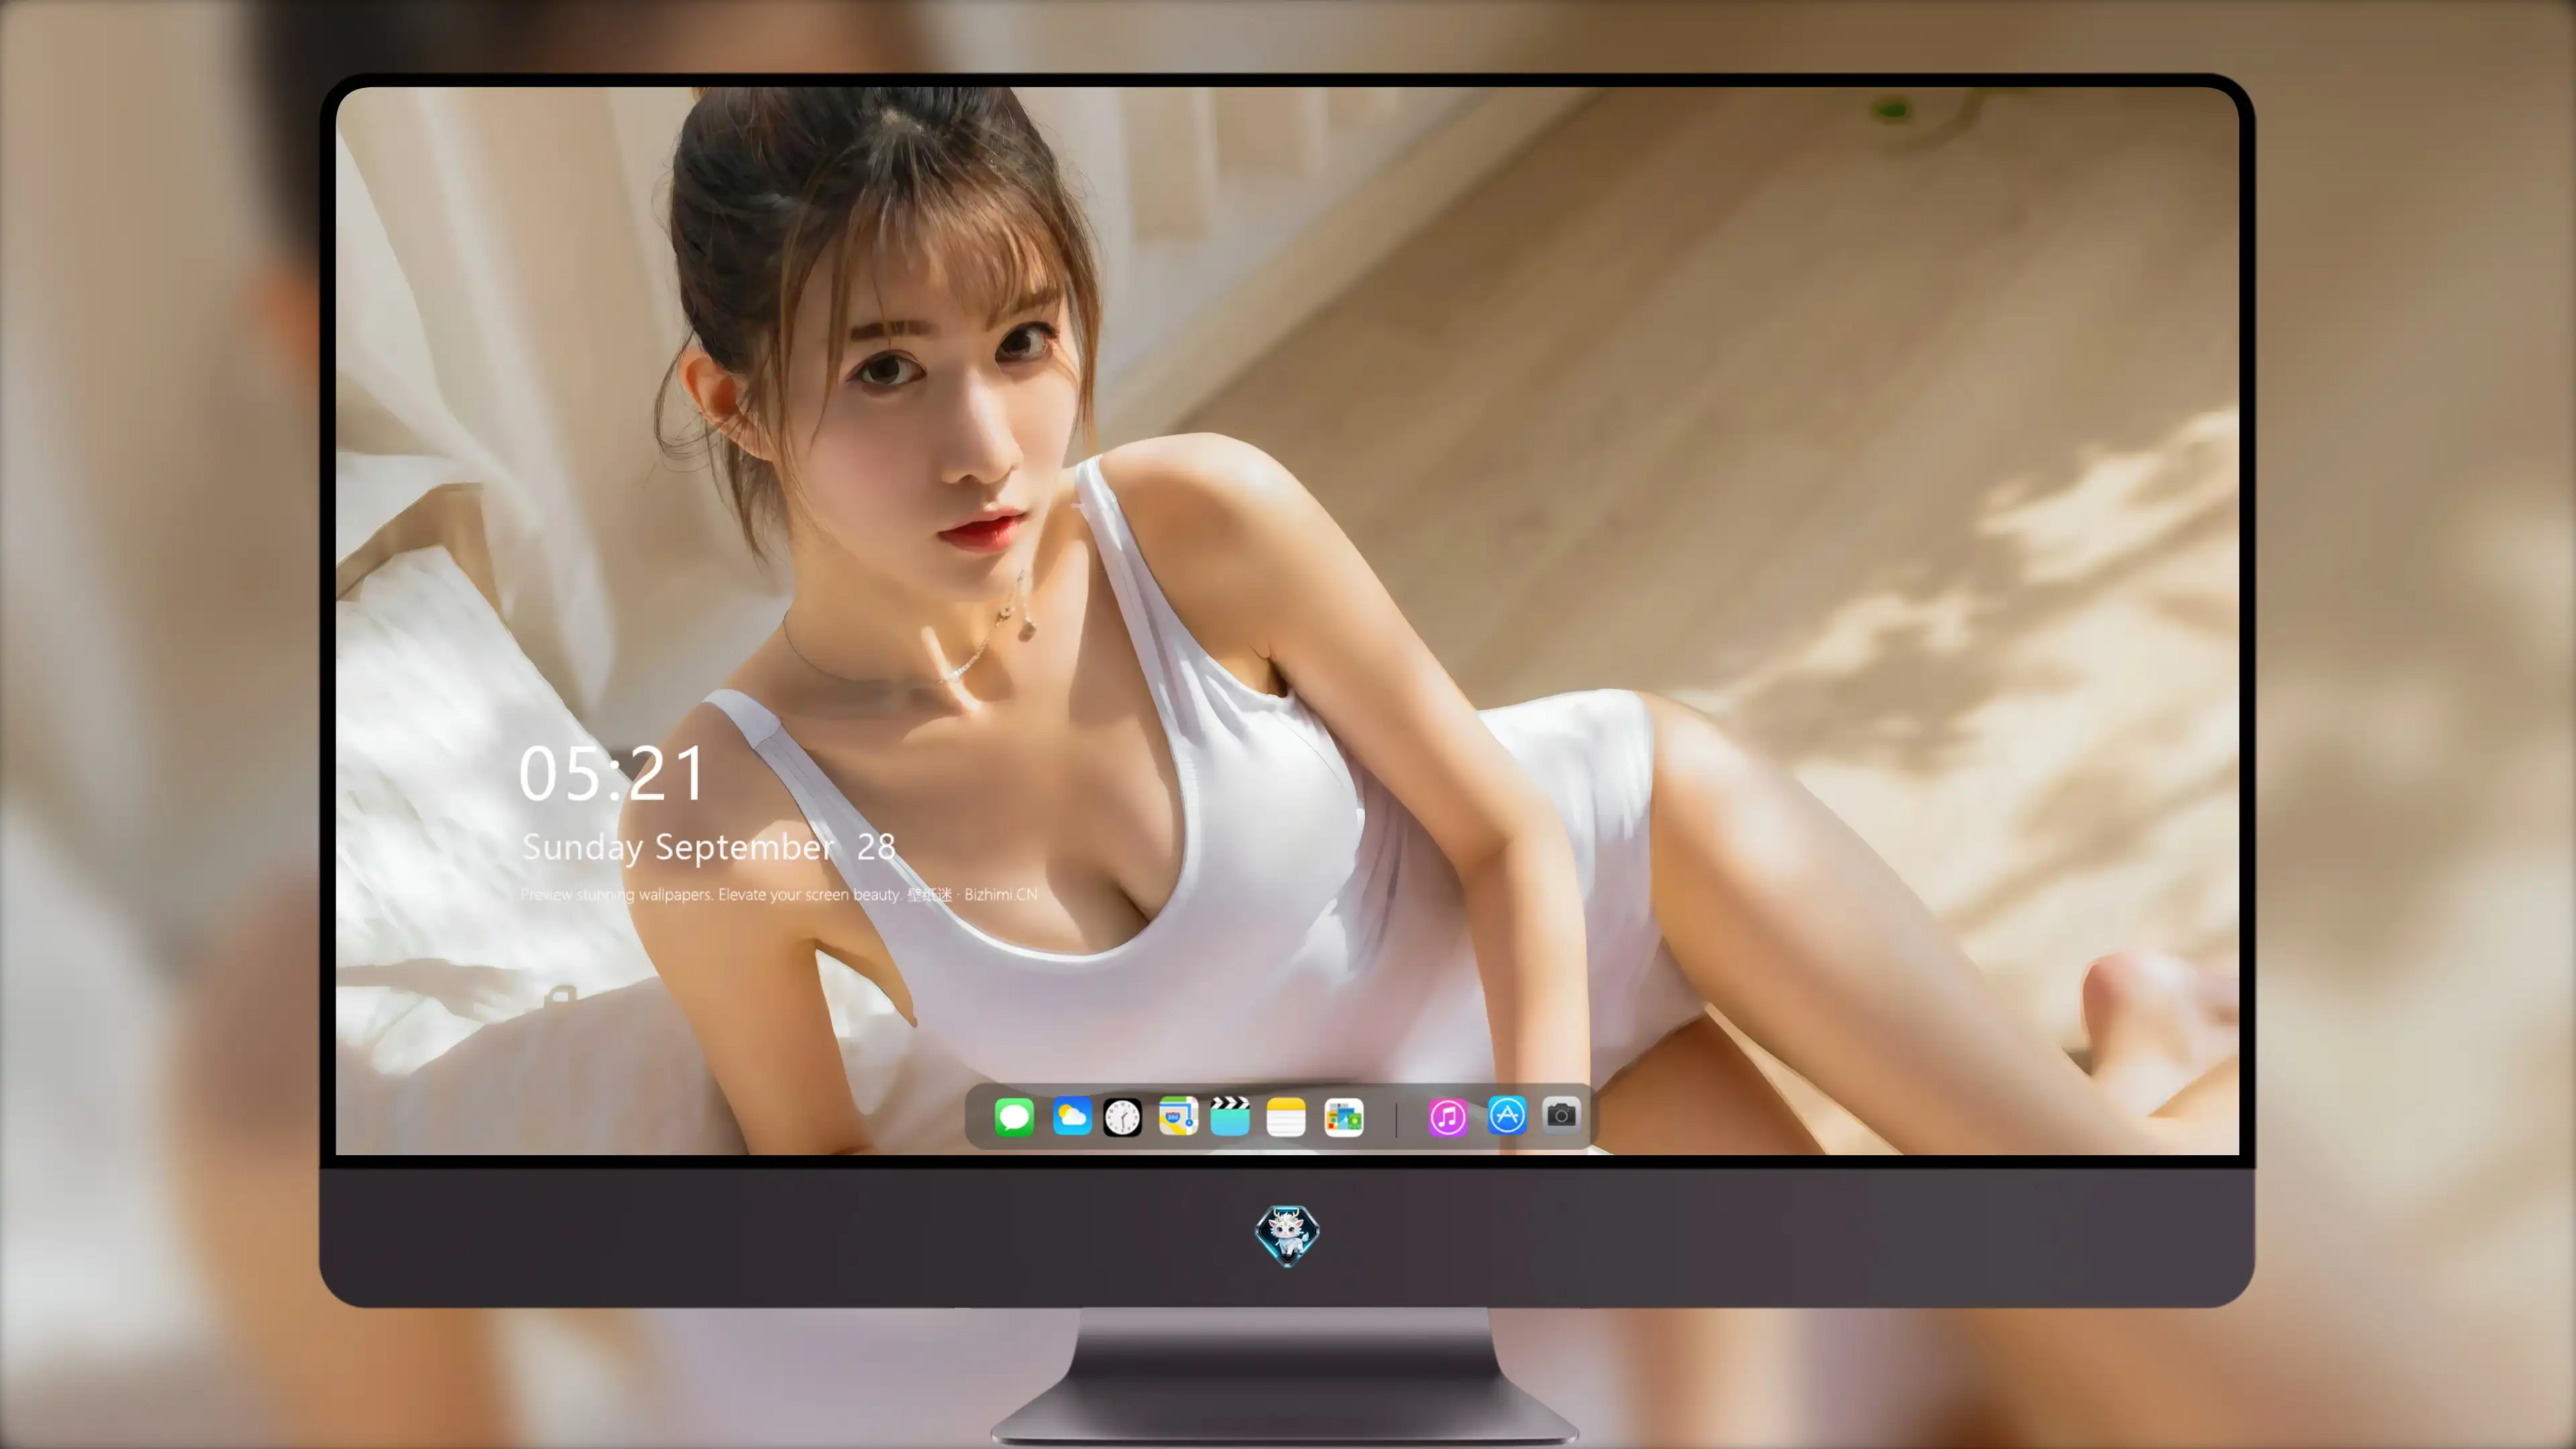Image resolution: width=2576 pixels, height=1449 pixels.
Task: Click the dragon mascot logo on monitor chin
Action: (1287, 1236)
